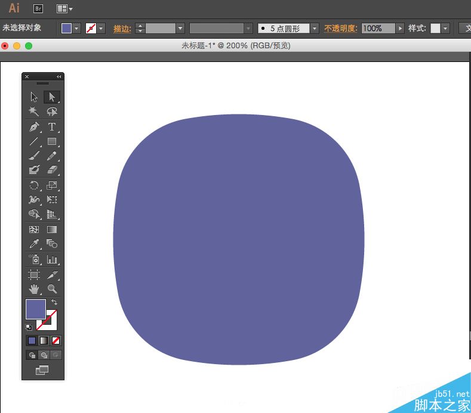Screen dimensions: 471x413
Task: Select the Artboard tool
Action: (x=34, y=275)
